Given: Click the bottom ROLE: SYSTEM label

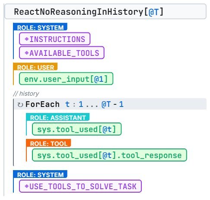Looking at the screenshot, I should 40,174.
